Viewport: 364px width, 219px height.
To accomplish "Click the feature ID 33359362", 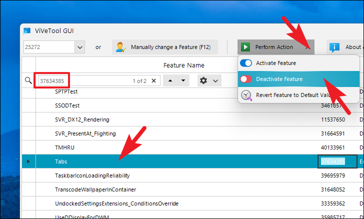I will tap(333, 203).
